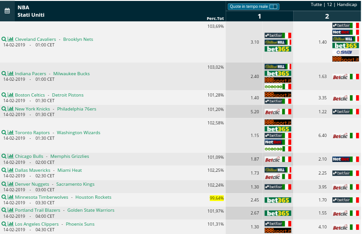Open the stats chart icon for Denver Nuggets match
The width and height of the screenshot is (362, 234).
click(x=10, y=184)
